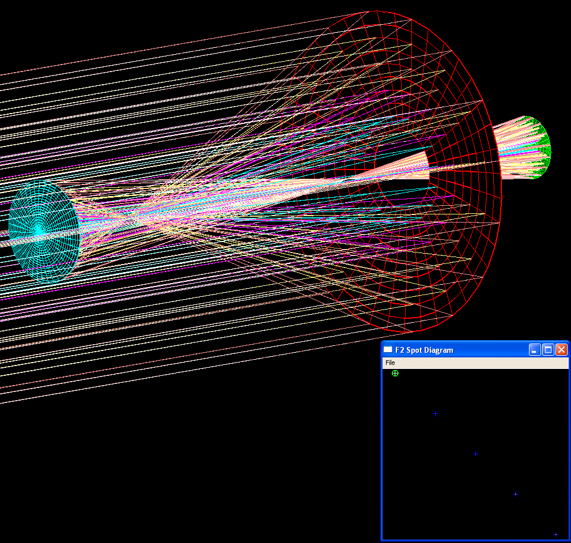Minimize the F2 Spot Diagram window

click(534, 350)
